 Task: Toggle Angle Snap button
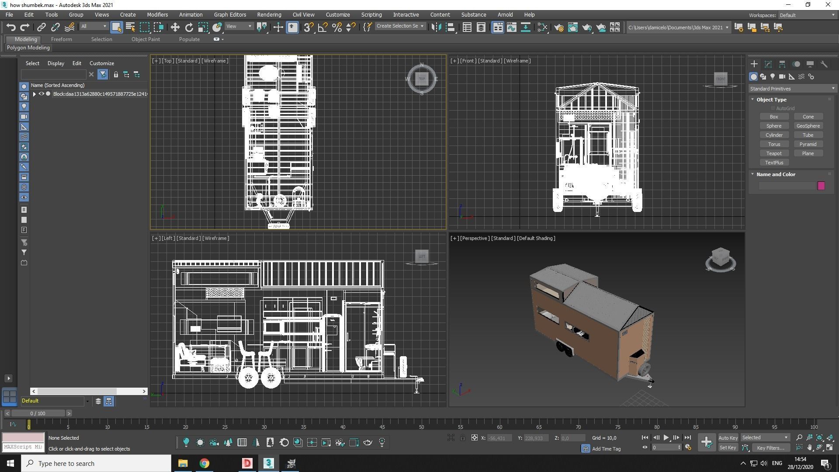point(322,28)
